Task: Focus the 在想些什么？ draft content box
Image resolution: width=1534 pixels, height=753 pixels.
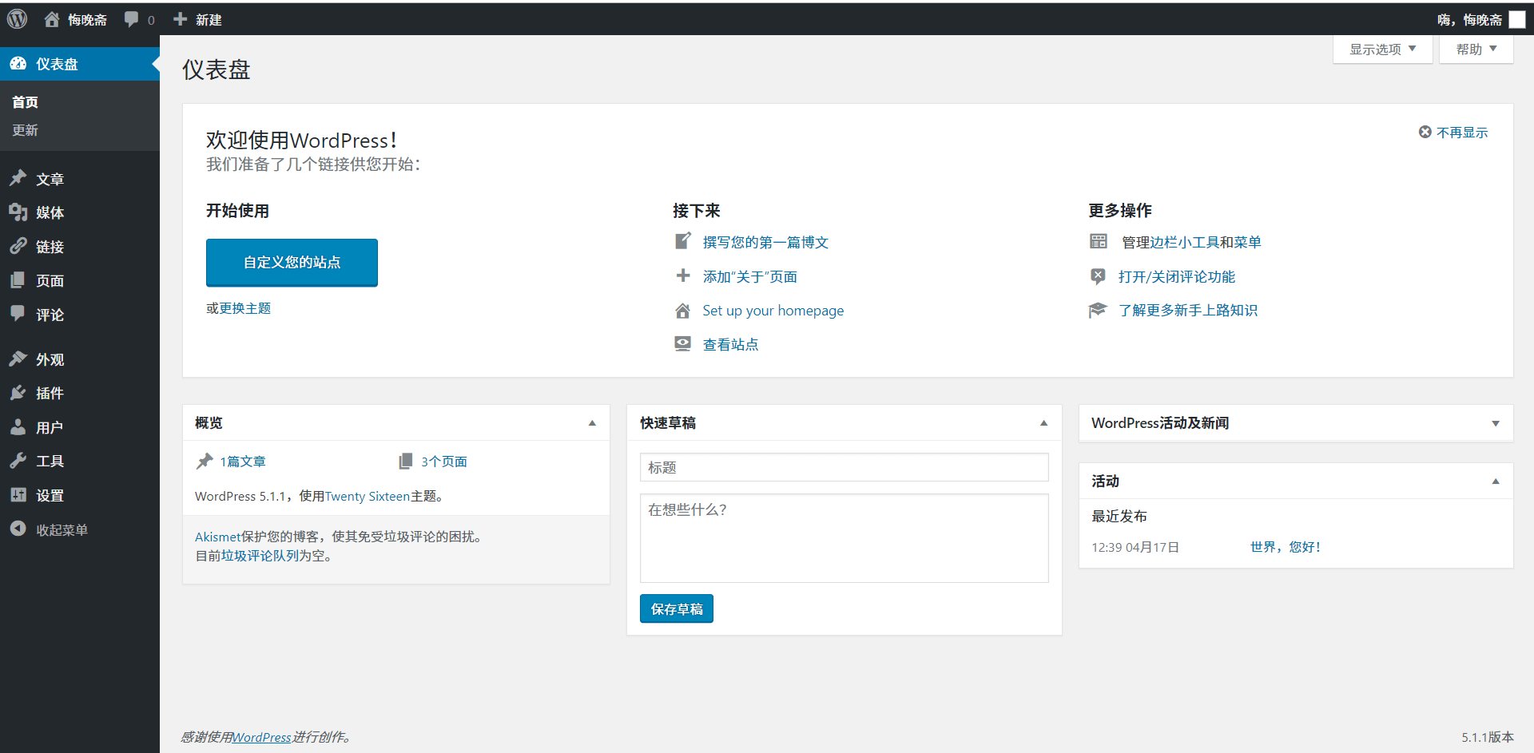Action: (x=844, y=538)
